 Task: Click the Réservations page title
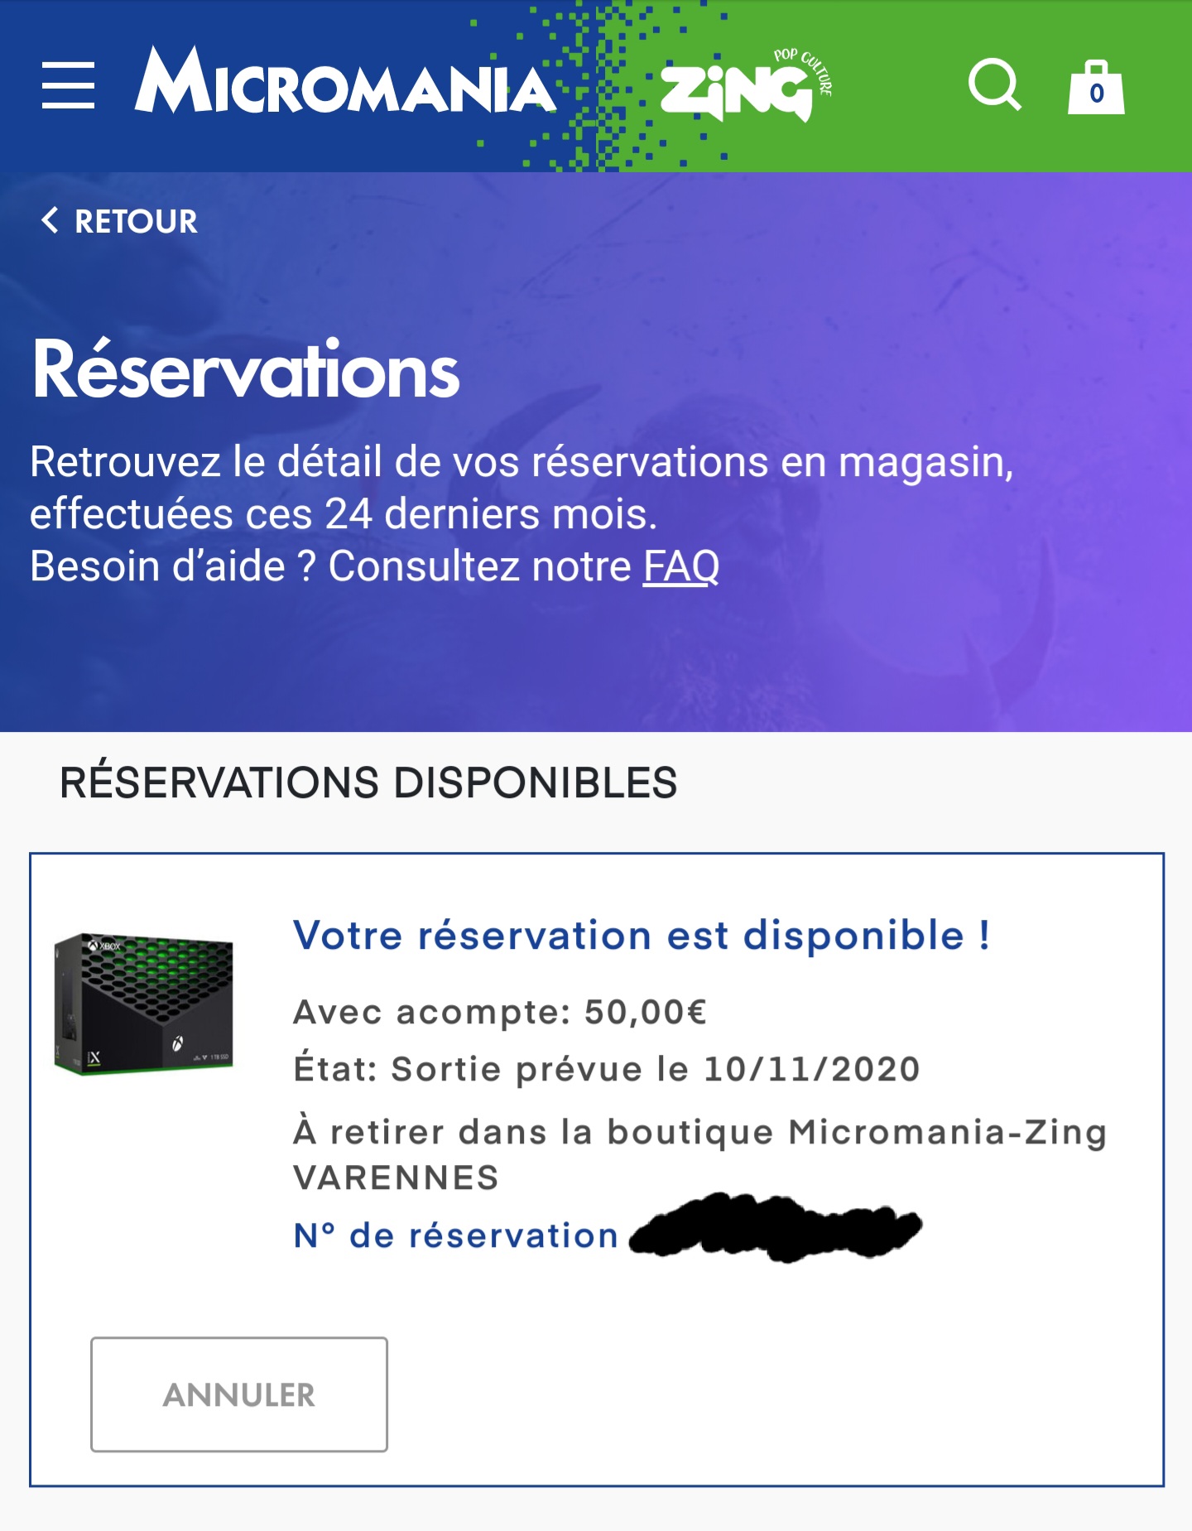tap(246, 370)
